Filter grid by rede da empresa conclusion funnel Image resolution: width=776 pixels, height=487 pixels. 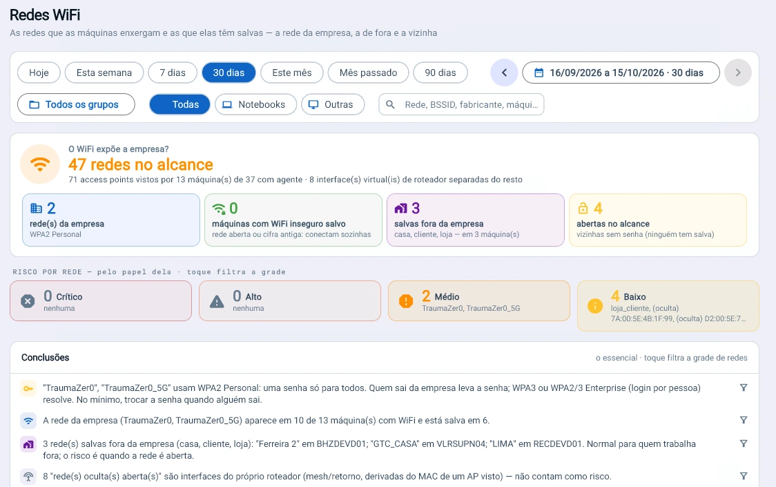point(744,420)
